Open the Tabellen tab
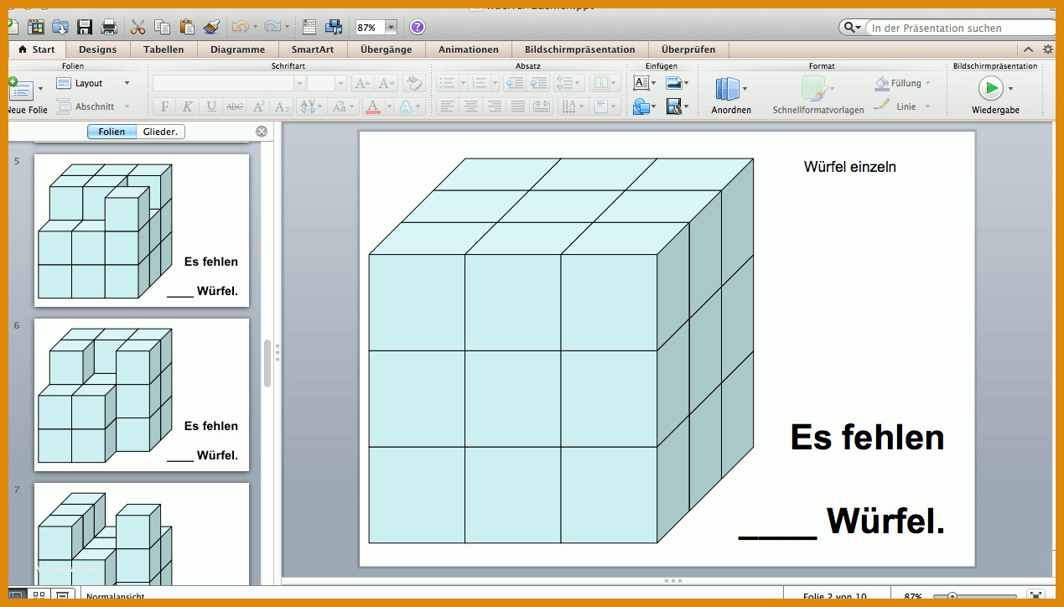This screenshot has width=1064, height=607. click(x=163, y=49)
